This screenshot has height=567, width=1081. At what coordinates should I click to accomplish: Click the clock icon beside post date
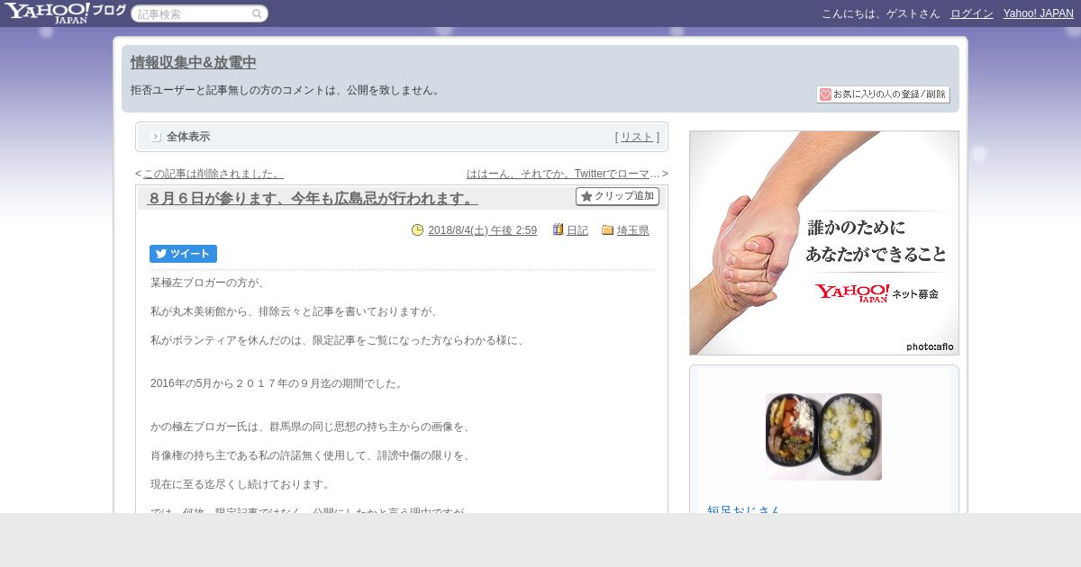pos(417,230)
